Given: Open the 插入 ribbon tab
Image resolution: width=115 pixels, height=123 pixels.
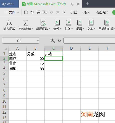Looking at the screenshot, I should [87, 13].
